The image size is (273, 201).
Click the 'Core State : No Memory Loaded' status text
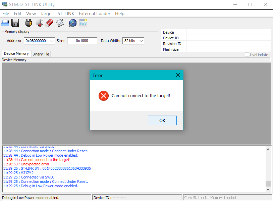pyautogui.click(x=210, y=198)
